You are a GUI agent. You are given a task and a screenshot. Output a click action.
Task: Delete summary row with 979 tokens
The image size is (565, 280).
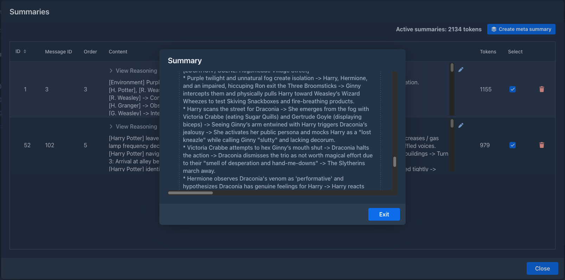pos(542,145)
